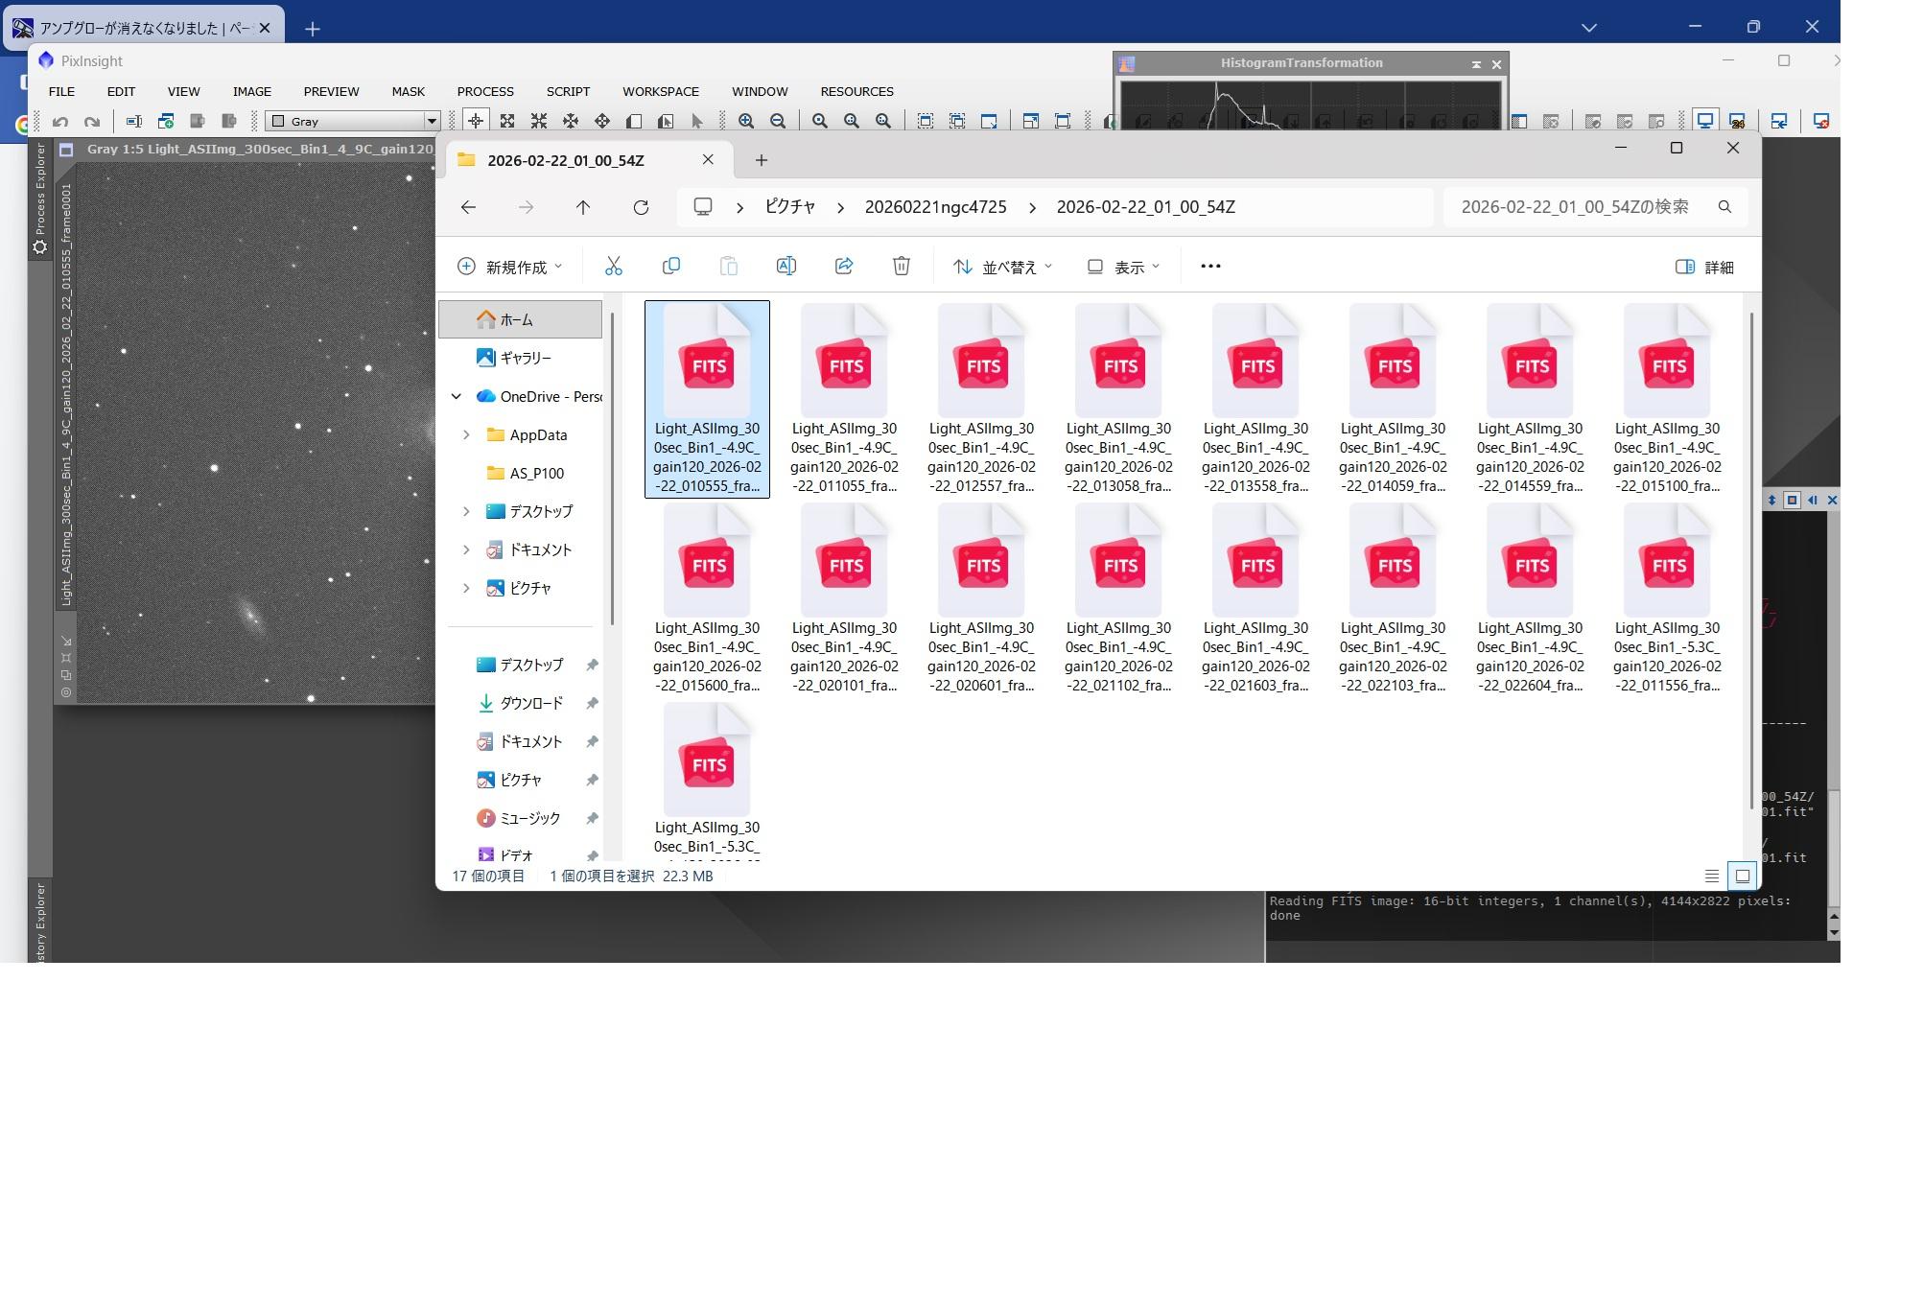
Task: Click the Zoom In toolbar icon
Action: [x=745, y=121]
